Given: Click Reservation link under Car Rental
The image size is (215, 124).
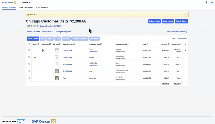Looking at the screenshot, I should (93, 66).
